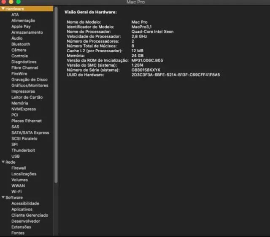The height and width of the screenshot is (237, 270).
Task: Click the boot ROM version MP31.006C.B05
Action: 147,60
